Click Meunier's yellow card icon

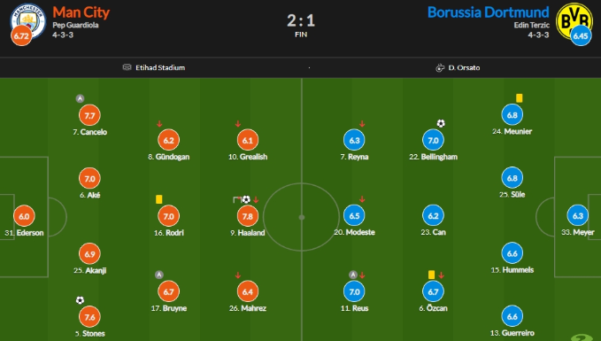(519, 98)
